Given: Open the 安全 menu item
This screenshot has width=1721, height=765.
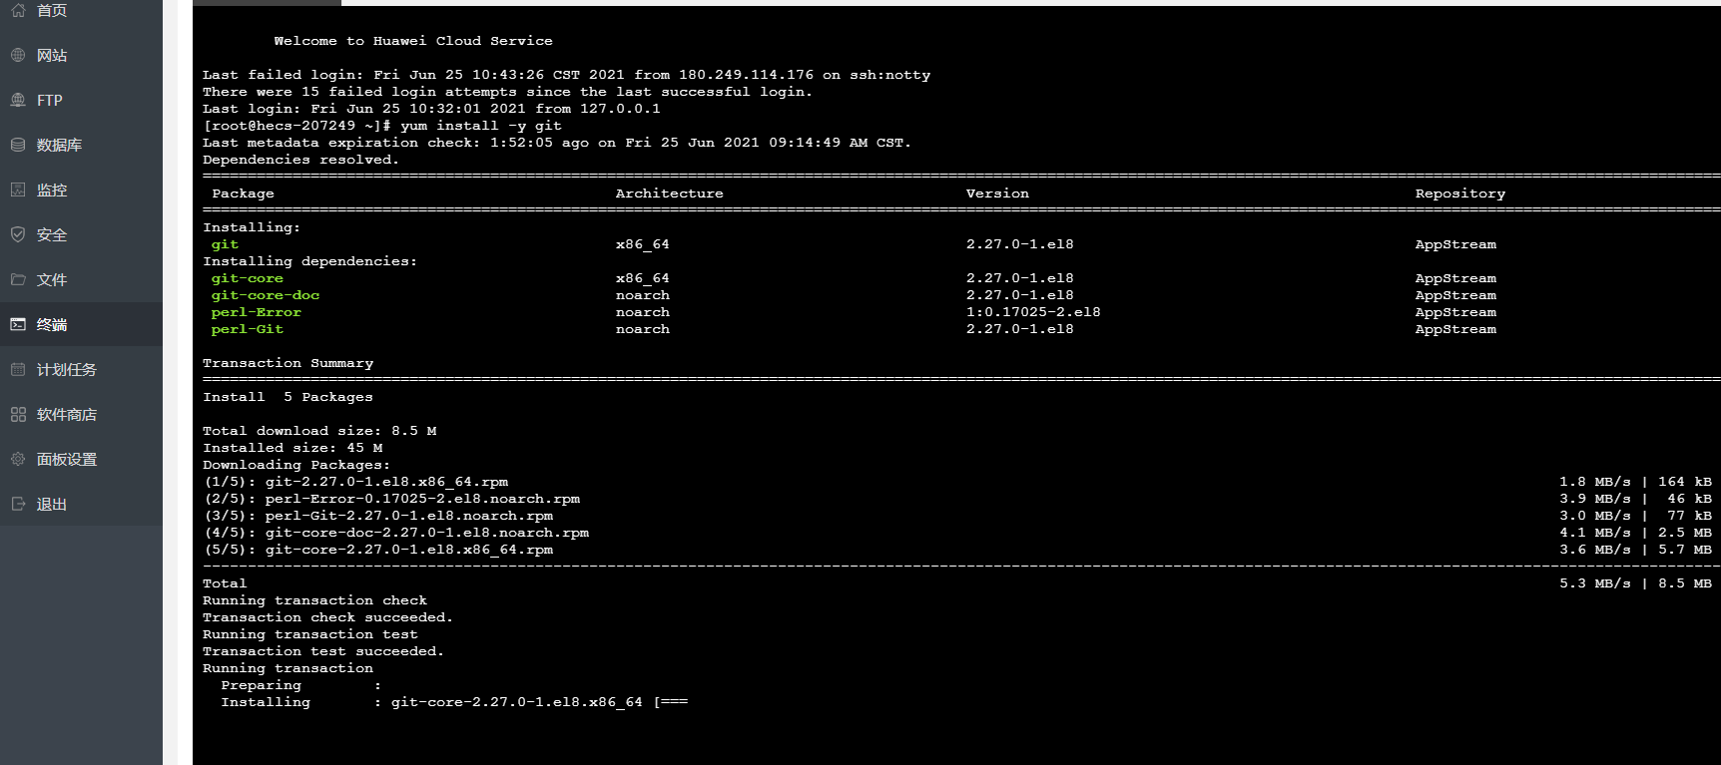Looking at the screenshot, I should click(81, 234).
